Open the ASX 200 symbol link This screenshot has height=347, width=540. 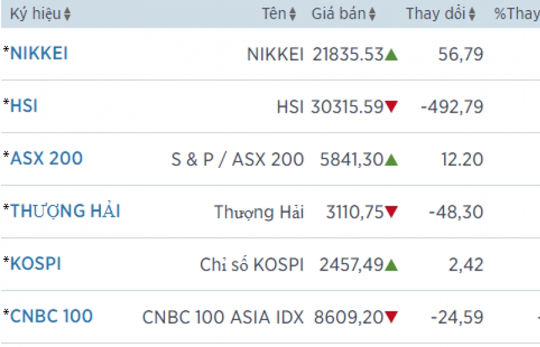click(x=46, y=158)
